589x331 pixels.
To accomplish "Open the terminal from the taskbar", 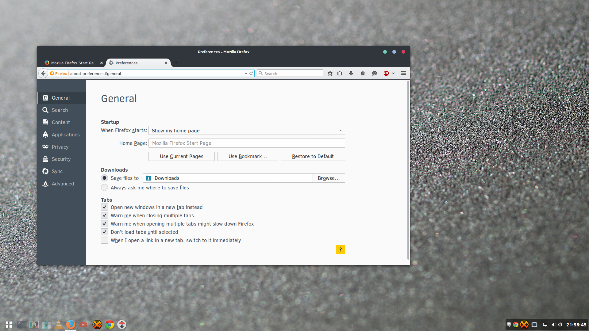I will pos(22,325).
